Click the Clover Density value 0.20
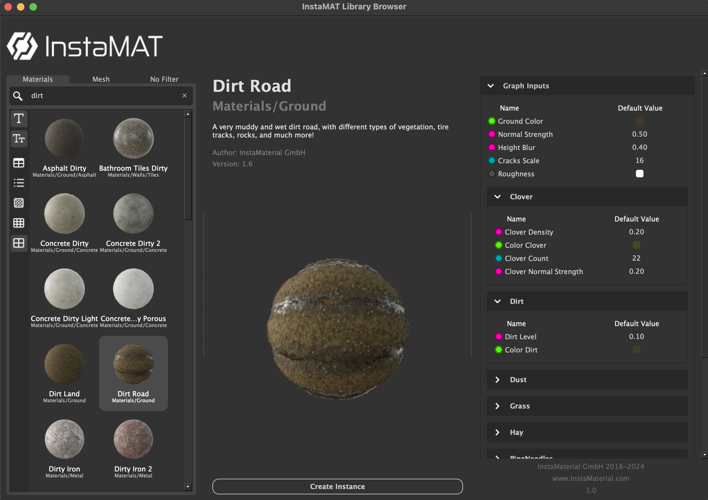Image resolution: width=708 pixels, height=500 pixels. pyautogui.click(x=637, y=232)
